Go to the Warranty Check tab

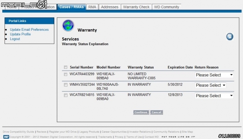click(136, 7)
